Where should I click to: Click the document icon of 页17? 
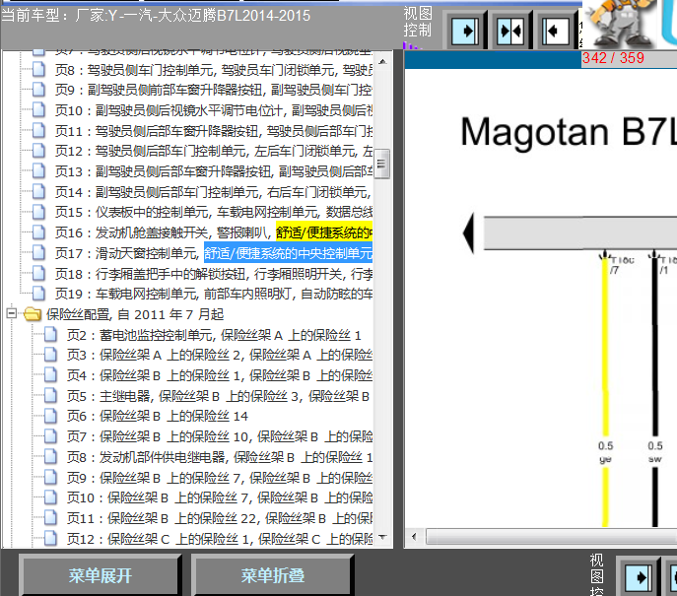click(38, 252)
